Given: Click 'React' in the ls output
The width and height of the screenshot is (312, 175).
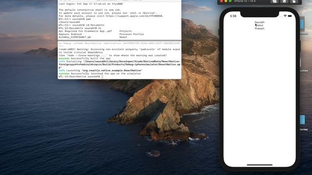Looking at the screenshot, I should [123, 37].
